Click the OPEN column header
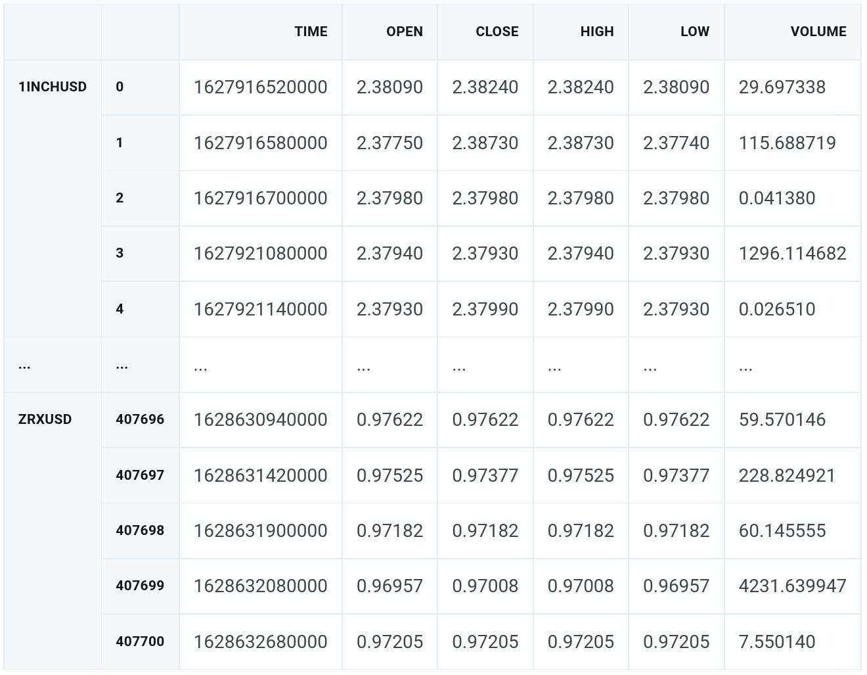867x675 pixels. coord(405,31)
